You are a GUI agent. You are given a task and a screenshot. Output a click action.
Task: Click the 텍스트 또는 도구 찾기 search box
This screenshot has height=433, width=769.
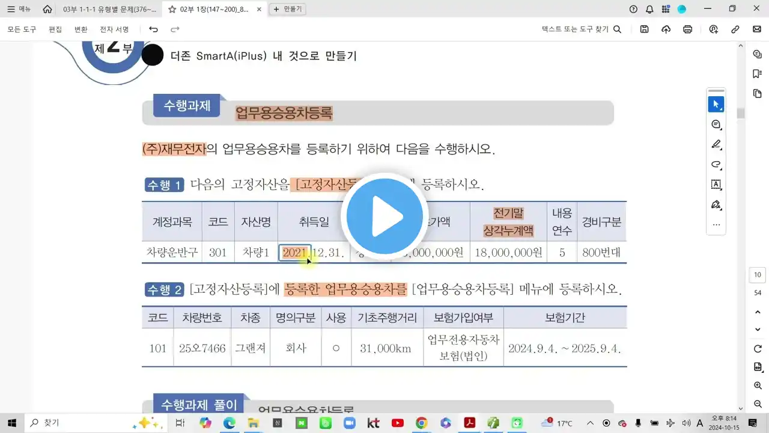(582, 29)
